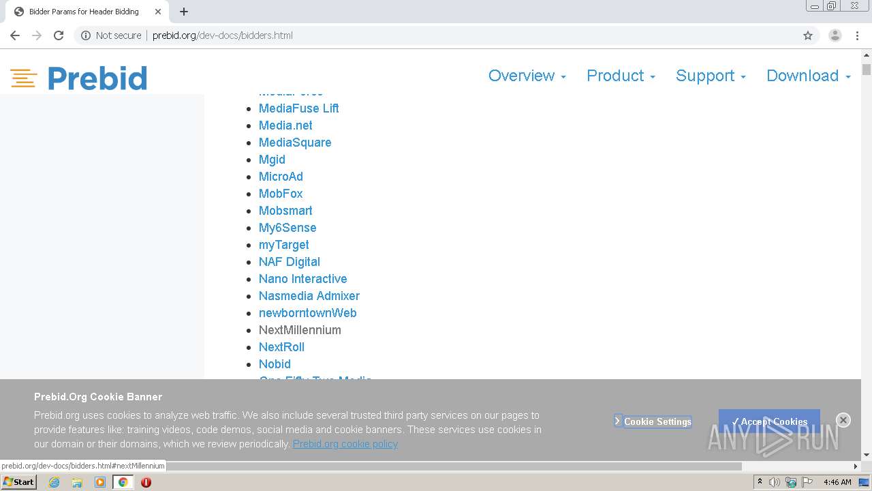Click show desktop icon near clock
The image size is (872, 491).
coord(864,482)
